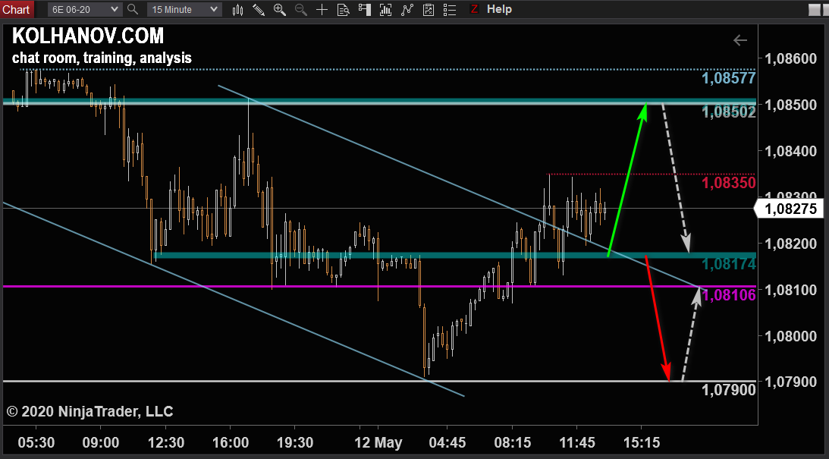The height and width of the screenshot is (459, 829).
Task: Show the Data Box window icon
Action: click(x=344, y=10)
